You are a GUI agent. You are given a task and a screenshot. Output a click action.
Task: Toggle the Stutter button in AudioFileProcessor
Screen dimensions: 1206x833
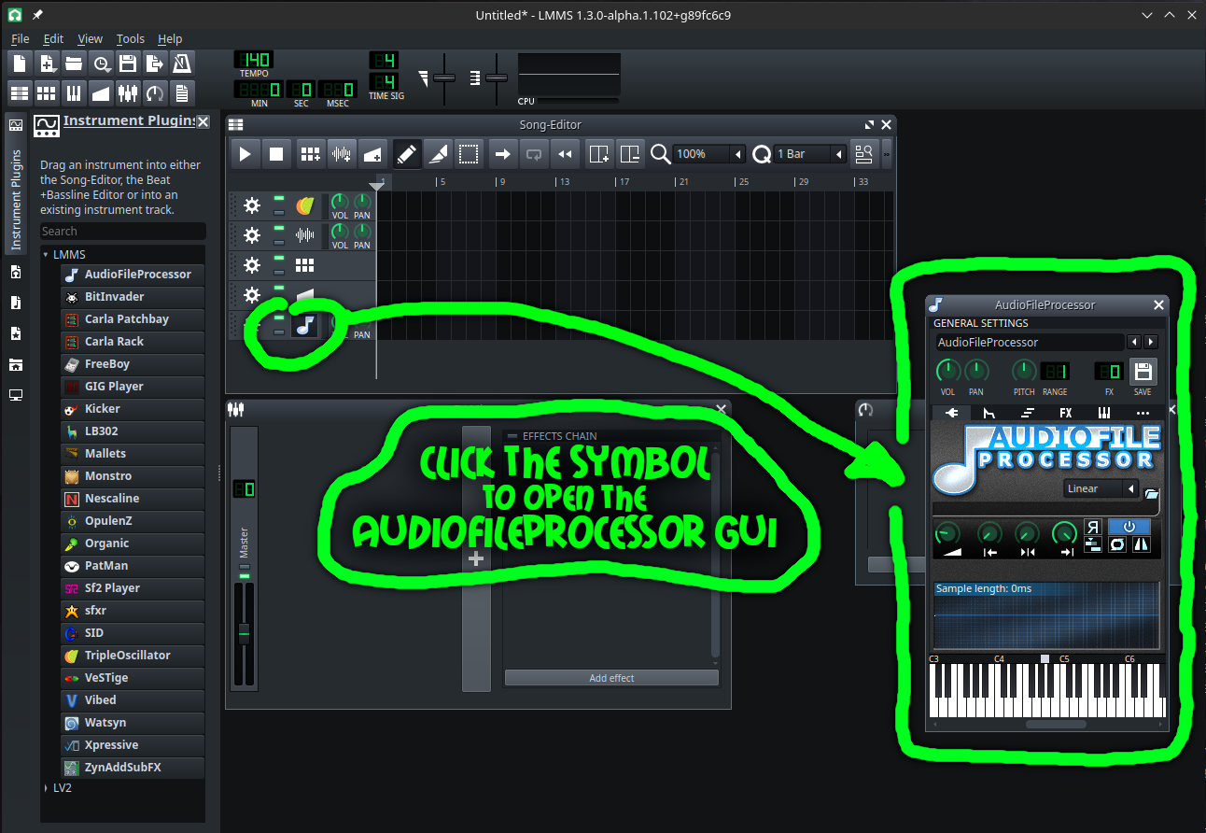point(1092,544)
